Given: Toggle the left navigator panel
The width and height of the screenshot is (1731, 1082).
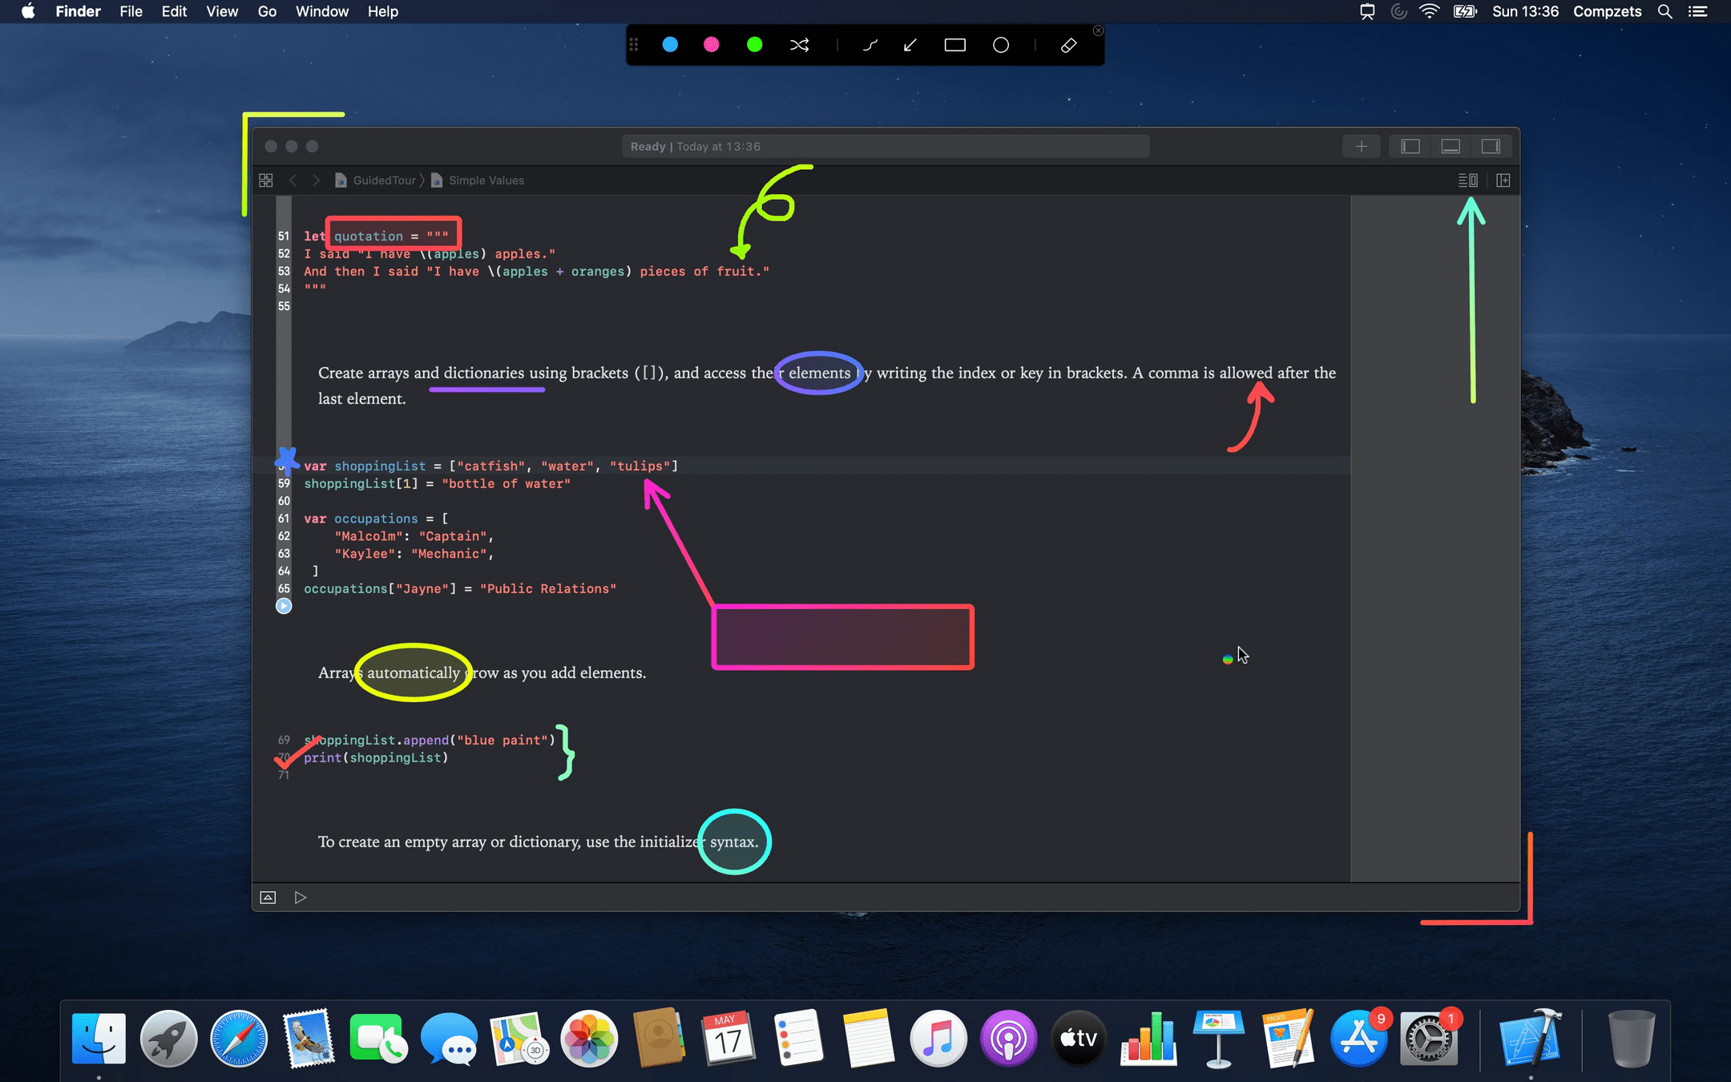Looking at the screenshot, I should coord(1410,146).
